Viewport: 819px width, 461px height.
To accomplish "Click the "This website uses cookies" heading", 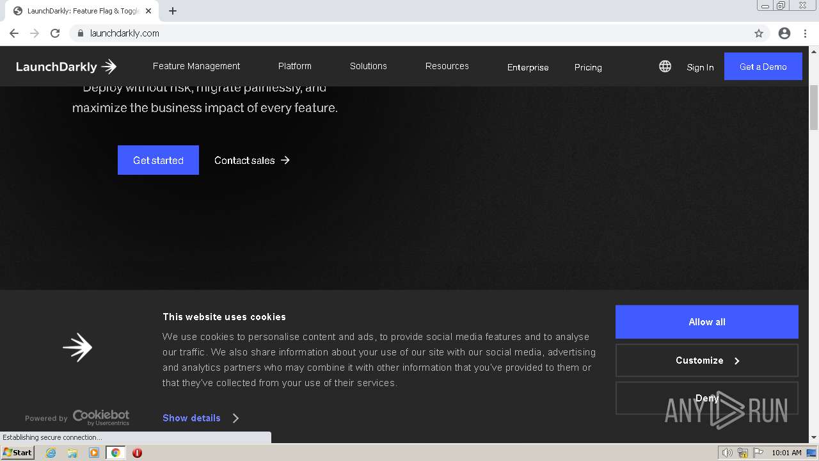I will (224, 317).
